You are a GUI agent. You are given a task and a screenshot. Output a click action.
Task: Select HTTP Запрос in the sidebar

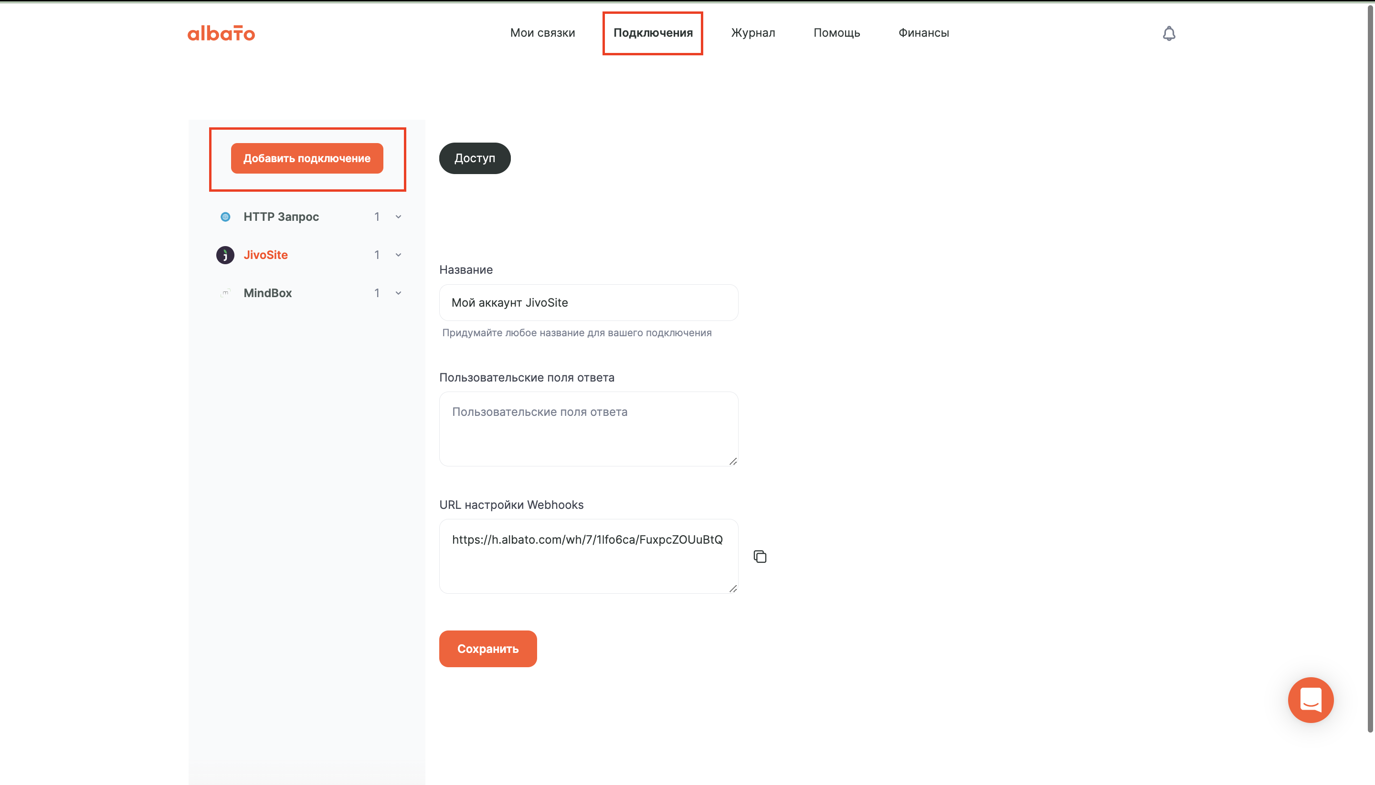coord(281,217)
